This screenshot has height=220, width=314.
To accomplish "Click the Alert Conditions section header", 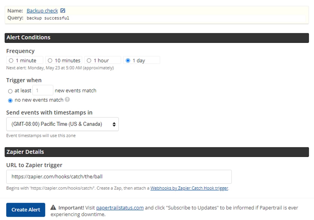I will 157,38.
